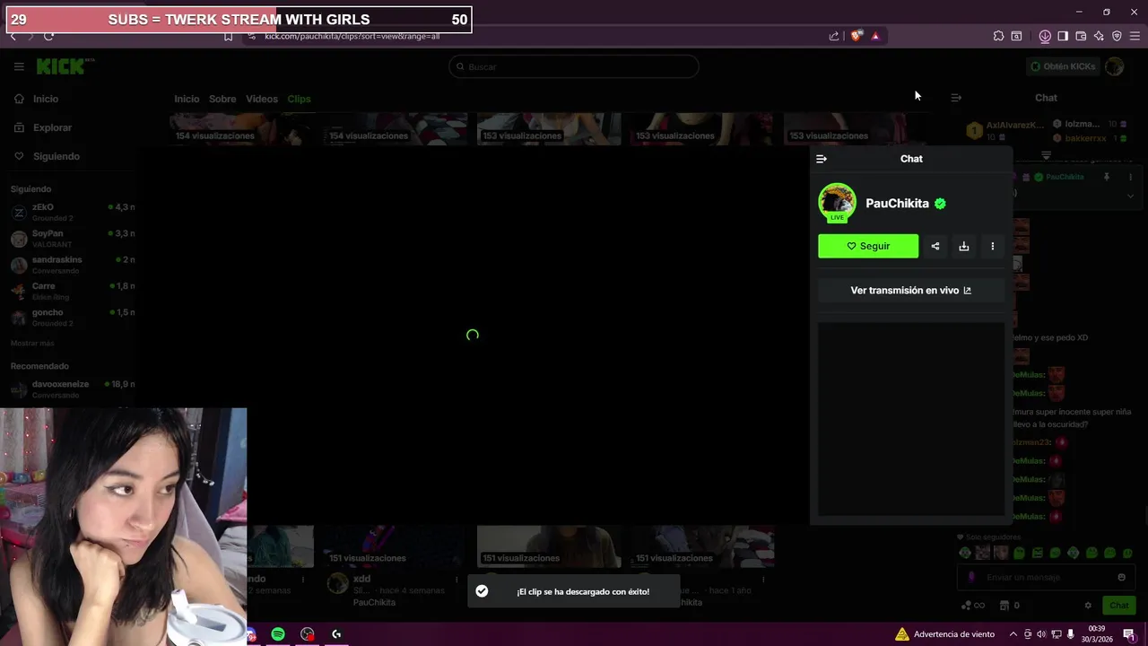Collapse the clip chat panel icon

[x=822, y=159]
